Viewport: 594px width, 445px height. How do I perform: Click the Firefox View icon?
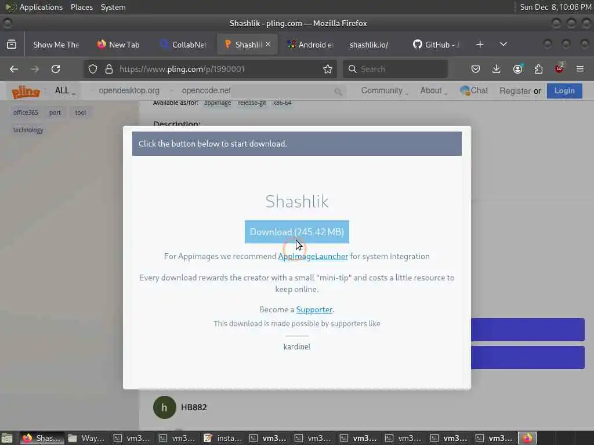(x=12, y=44)
